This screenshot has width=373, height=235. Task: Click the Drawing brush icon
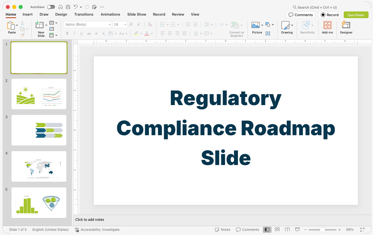[285, 25]
